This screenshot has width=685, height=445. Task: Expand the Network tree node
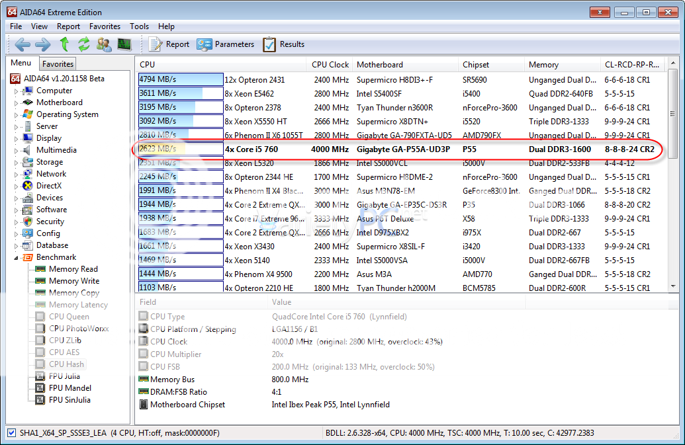16,174
